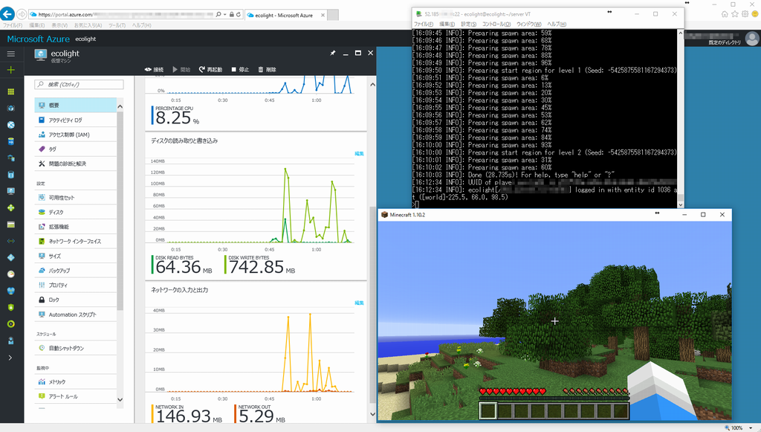Click the Minecraft 1.10.2 window title icon
761x432 pixels.
click(x=384, y=215)
